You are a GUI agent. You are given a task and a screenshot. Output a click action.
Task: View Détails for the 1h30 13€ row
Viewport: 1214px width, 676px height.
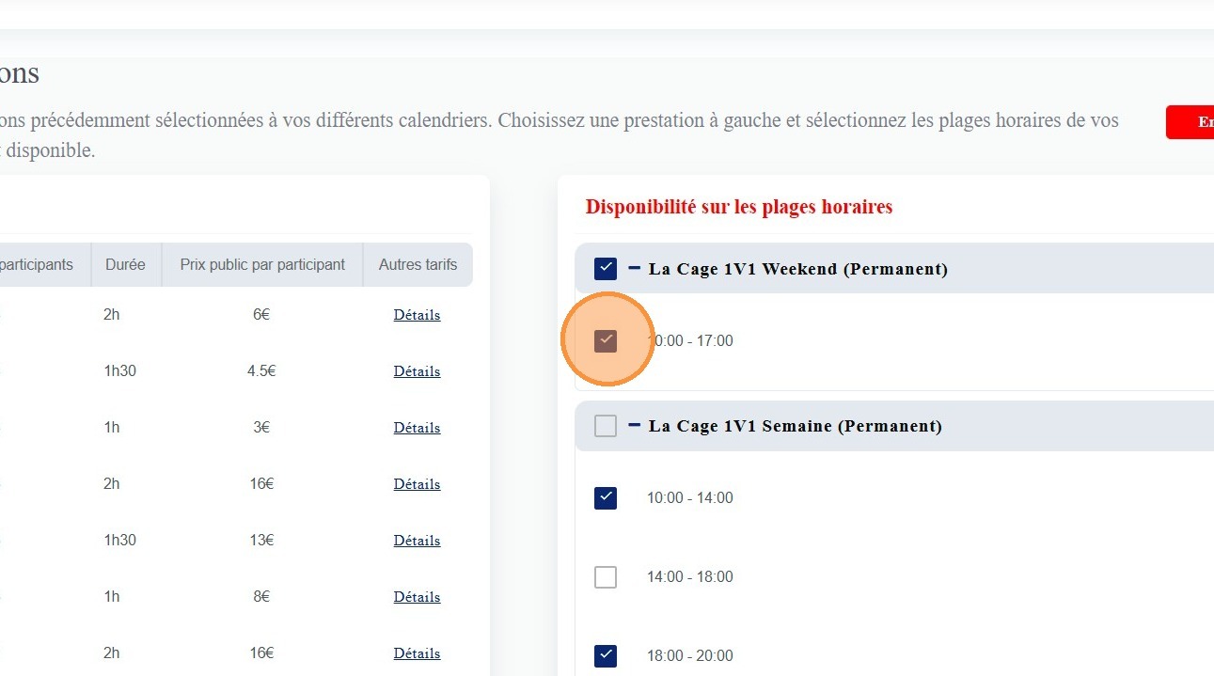[x=417, y=541]
